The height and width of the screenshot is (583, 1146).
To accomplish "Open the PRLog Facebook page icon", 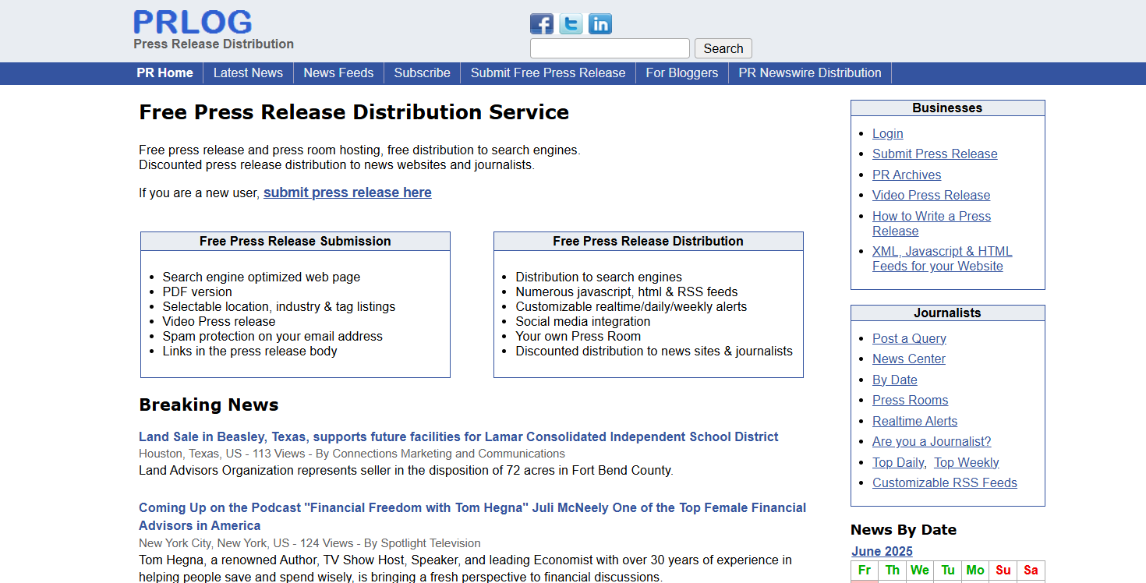I will pyautogui.click(x=542, y=24).
